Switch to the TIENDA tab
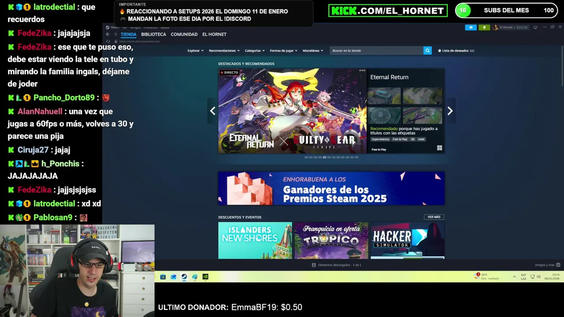Screen dimensions: 564x317 (x=128, y=34)
